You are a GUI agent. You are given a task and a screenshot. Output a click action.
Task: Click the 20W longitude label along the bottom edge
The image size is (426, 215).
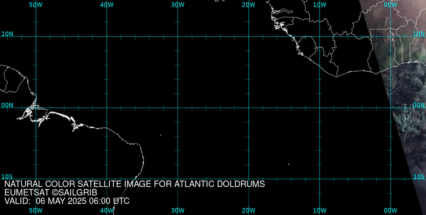tap(249, 211)
